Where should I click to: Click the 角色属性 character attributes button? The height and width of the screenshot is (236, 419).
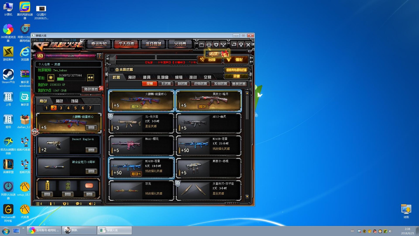point(91,89)
